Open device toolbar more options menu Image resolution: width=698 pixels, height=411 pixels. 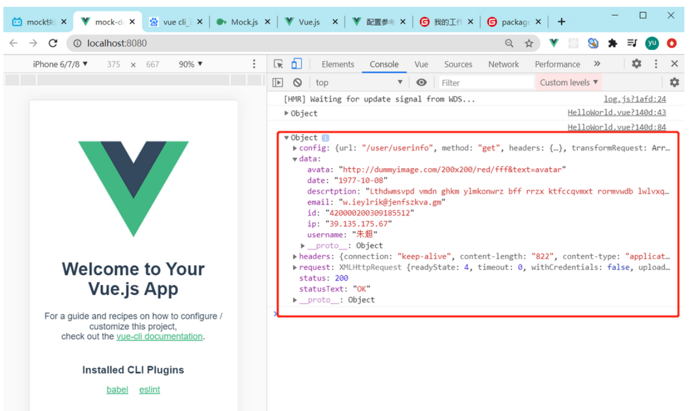pos(254,64)
